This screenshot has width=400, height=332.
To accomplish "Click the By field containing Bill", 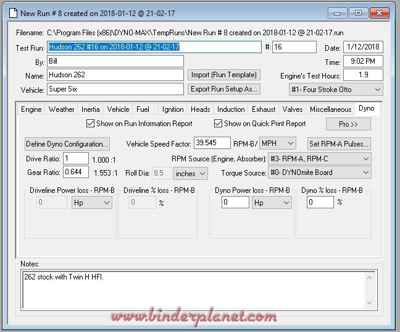I will click(x=115, y=61).
